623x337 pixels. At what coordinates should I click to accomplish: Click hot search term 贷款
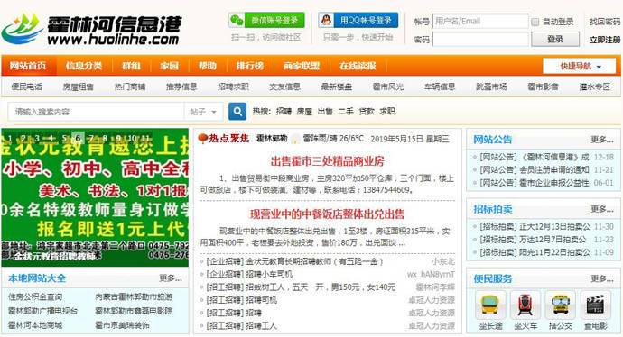point(367,112)
